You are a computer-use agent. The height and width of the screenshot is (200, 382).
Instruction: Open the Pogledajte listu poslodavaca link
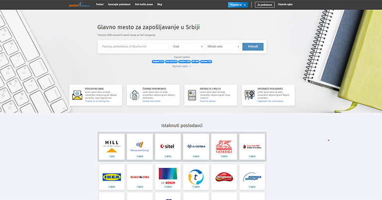(271, 101)
